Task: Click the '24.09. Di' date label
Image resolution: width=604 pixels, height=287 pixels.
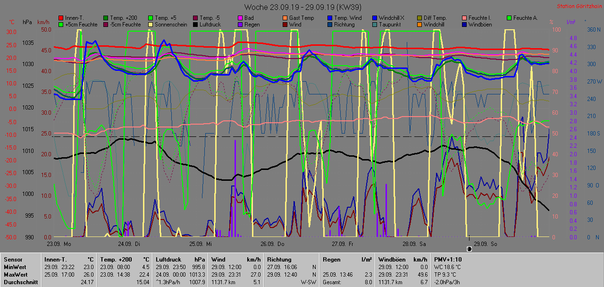Action: (129, 244)
